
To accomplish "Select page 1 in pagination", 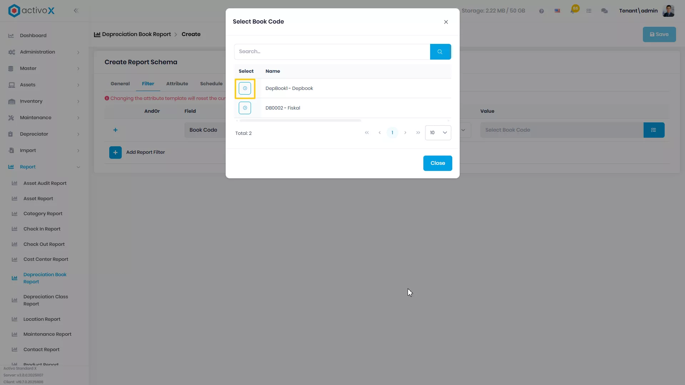I will click(x=392, y=133).
